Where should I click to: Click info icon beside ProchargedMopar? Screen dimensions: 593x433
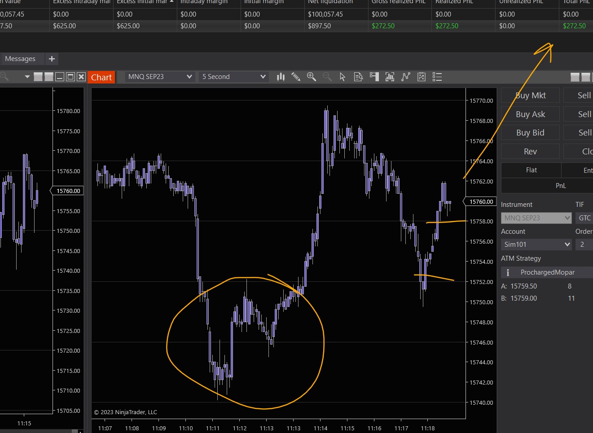coord(508,272)
